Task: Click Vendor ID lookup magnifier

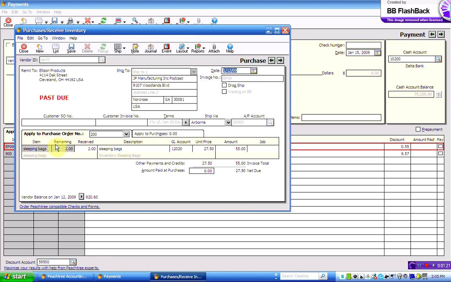Action: [x=102, y=60]
